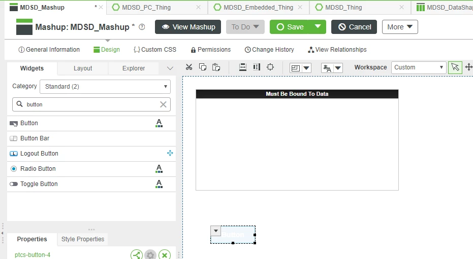
Task: Expand the panel tabs chevron
Action: click(x=170, y=68)
